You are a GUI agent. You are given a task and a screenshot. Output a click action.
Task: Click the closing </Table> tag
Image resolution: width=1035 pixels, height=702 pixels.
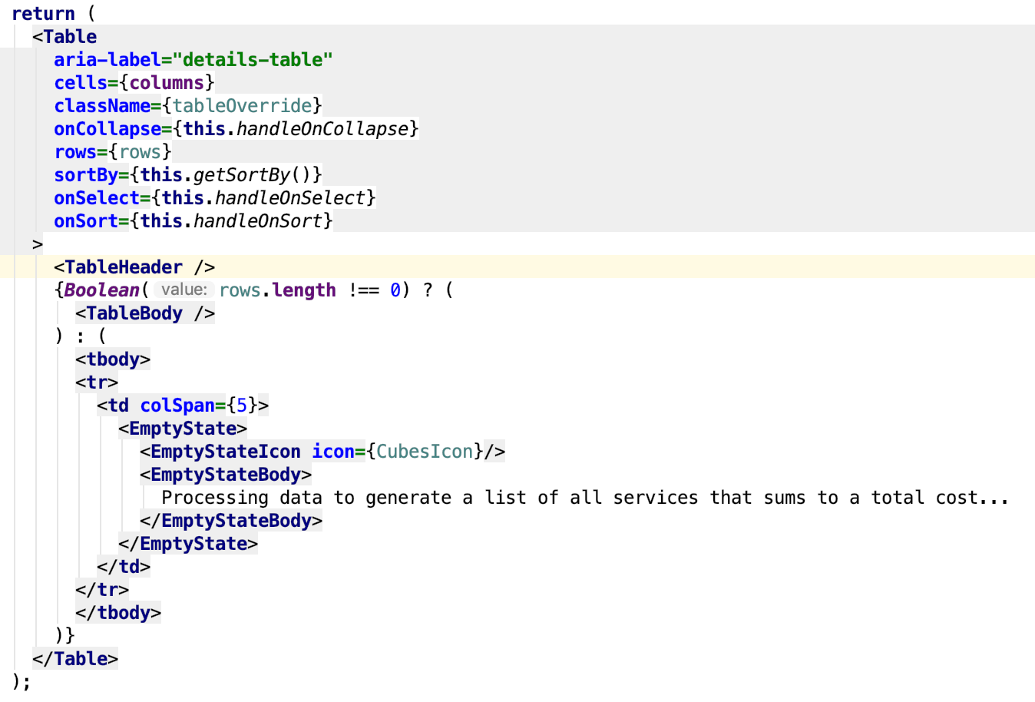[x=75, y=659]
